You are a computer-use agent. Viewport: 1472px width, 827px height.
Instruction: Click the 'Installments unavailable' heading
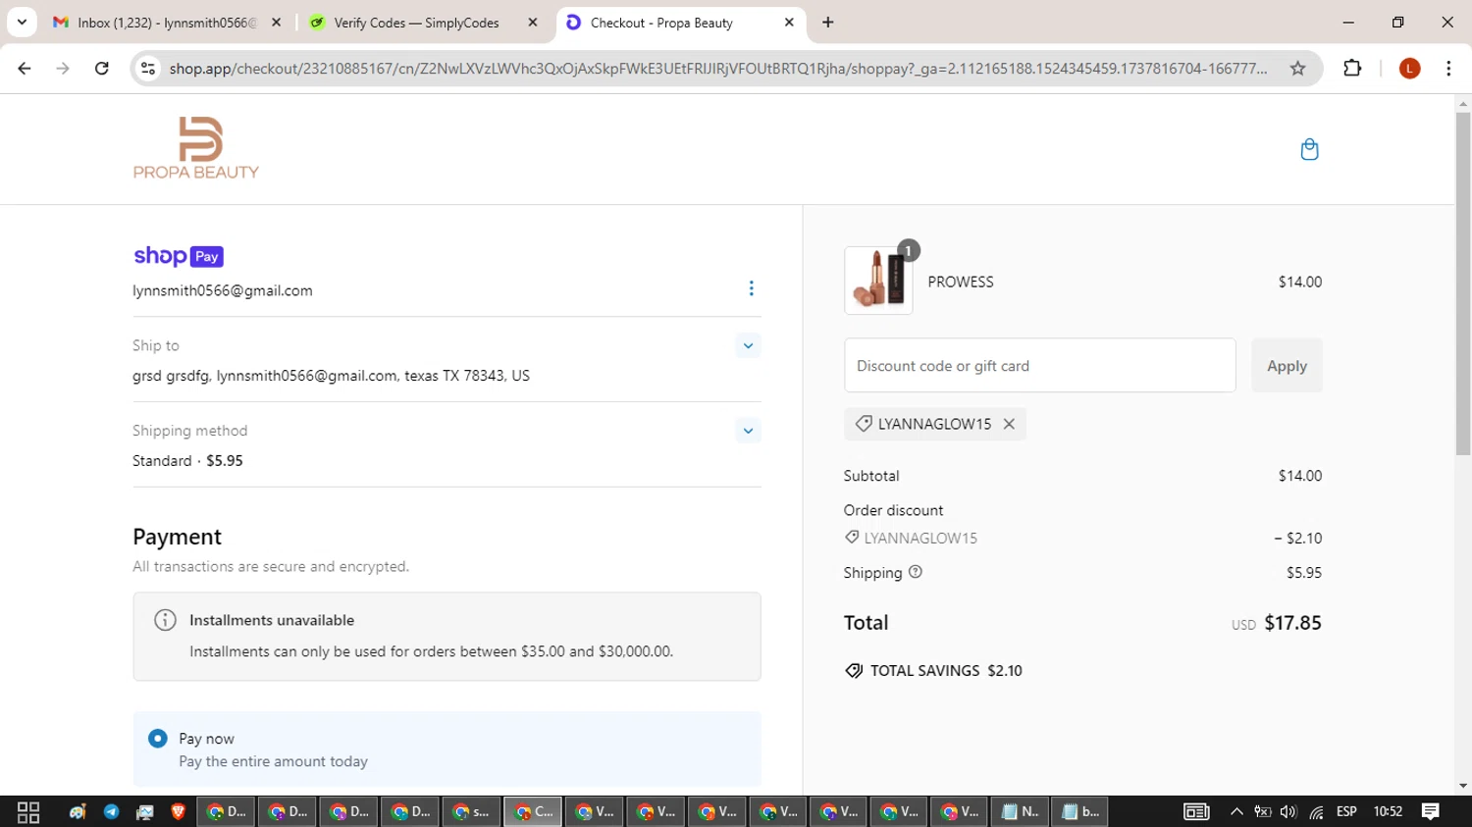(272, 620)
